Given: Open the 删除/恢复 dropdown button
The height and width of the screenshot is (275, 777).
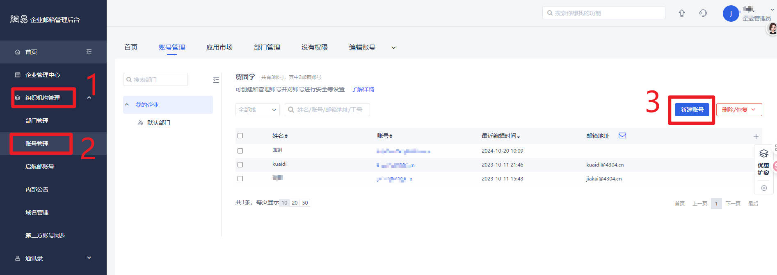Looking at the screenshot, I should pos(739,110).
